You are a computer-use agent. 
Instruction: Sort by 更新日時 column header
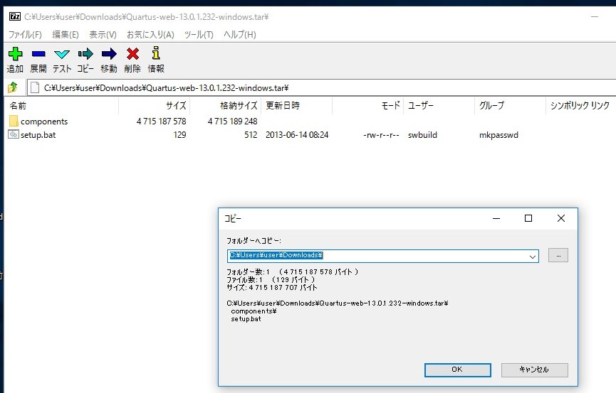[x=297, y=105]
